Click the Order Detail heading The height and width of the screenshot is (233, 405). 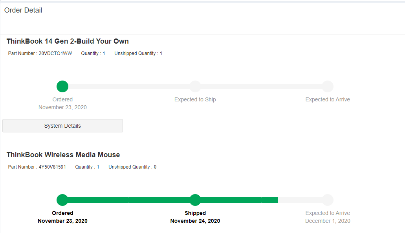23,10
